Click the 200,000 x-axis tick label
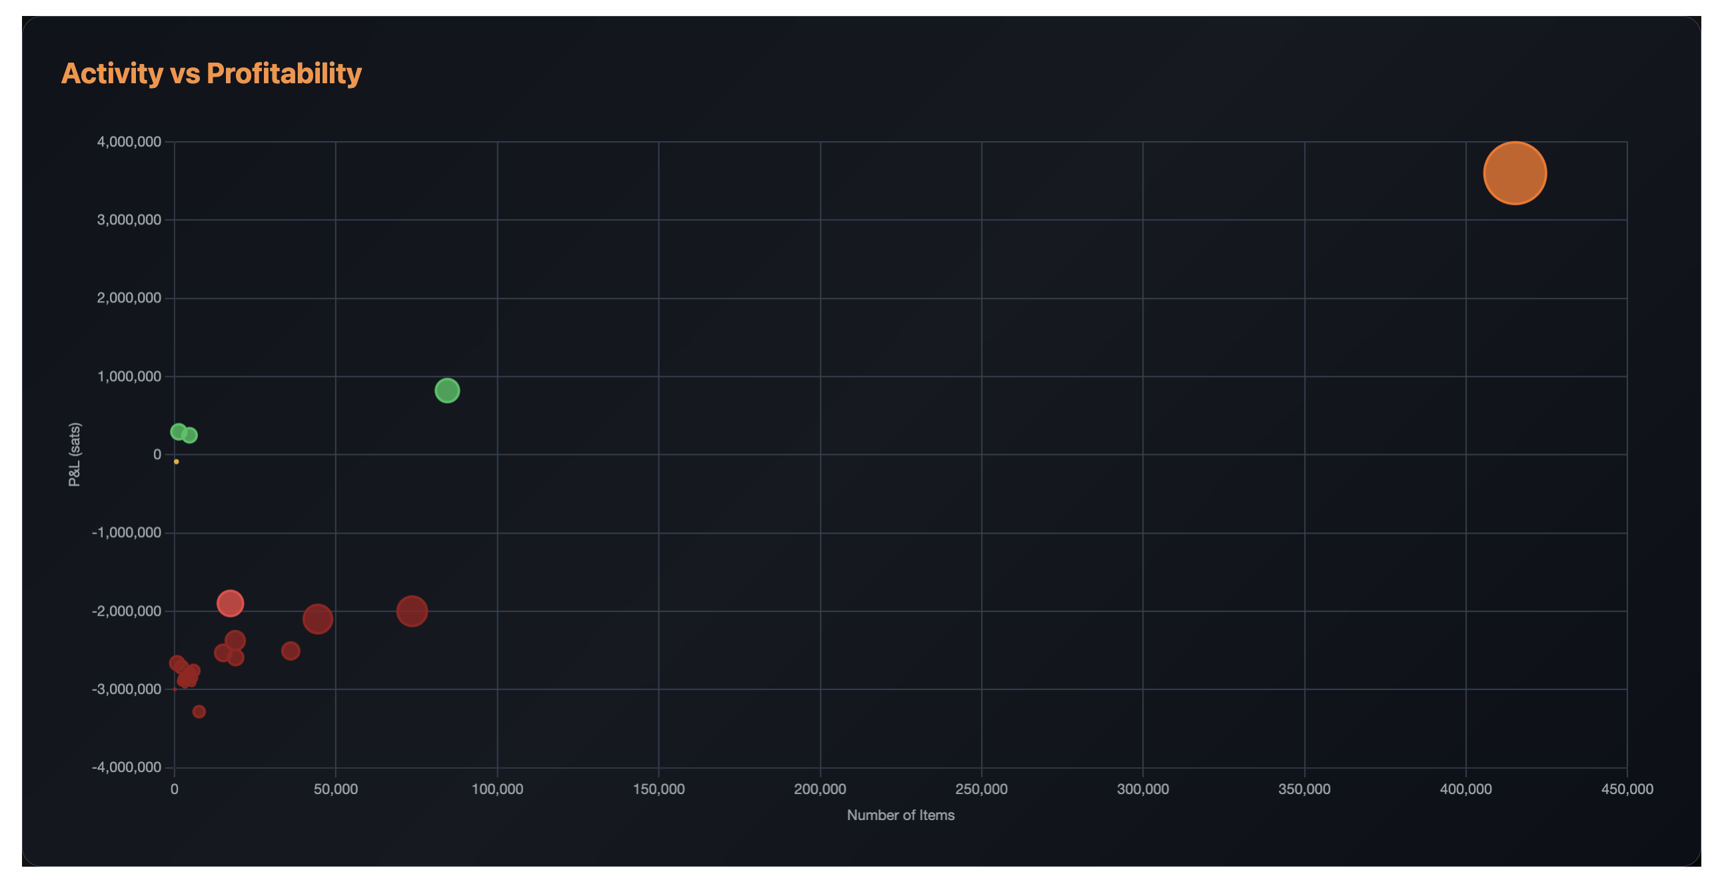 [820, 789]
